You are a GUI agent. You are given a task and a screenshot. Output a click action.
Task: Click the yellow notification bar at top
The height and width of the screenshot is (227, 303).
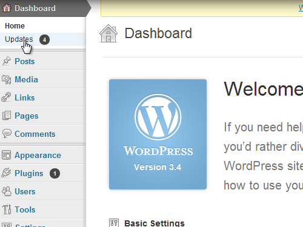pos(202,8)
